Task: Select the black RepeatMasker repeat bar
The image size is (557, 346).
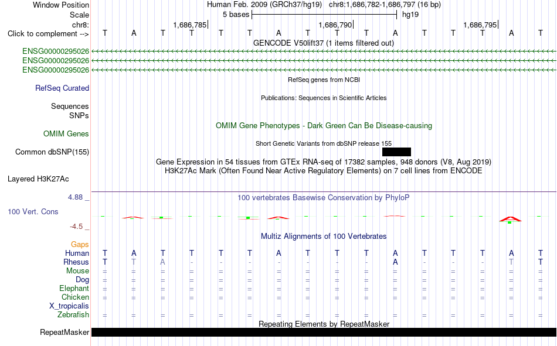Action: 324,332
